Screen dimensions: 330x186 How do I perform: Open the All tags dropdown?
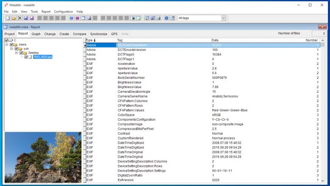click(223, 18)
